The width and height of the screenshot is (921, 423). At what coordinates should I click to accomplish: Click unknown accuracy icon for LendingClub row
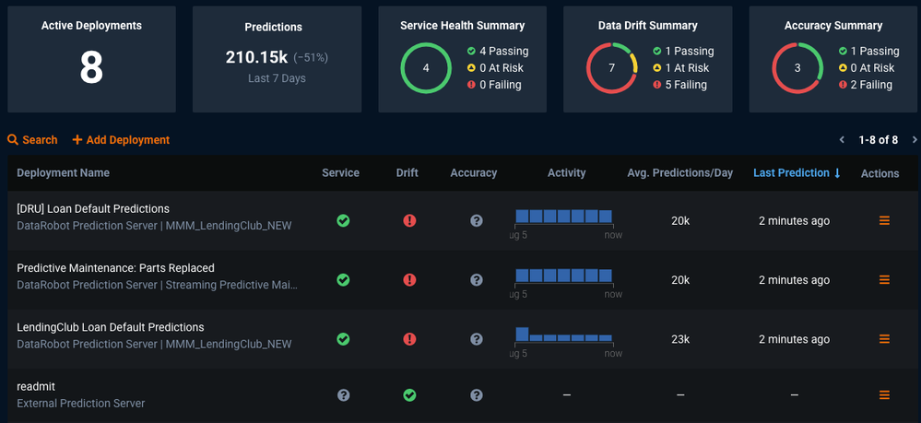click(477, 339)
